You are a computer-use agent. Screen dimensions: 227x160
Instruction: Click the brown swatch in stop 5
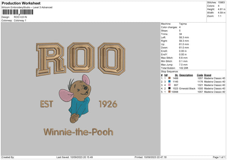pos(169,91)
